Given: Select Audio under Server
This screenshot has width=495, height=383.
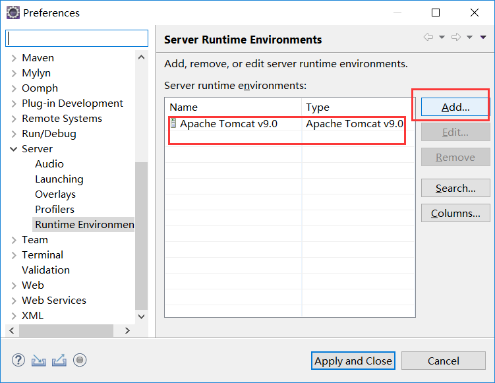Looking at the screenshot, I should (49, 164).
